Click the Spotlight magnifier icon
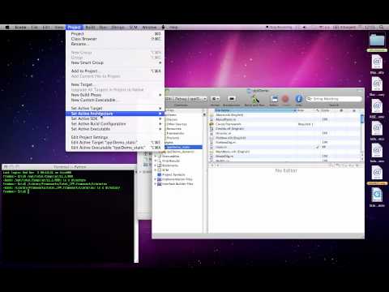This screenshot has width=389, height=292. coord(381,28)
